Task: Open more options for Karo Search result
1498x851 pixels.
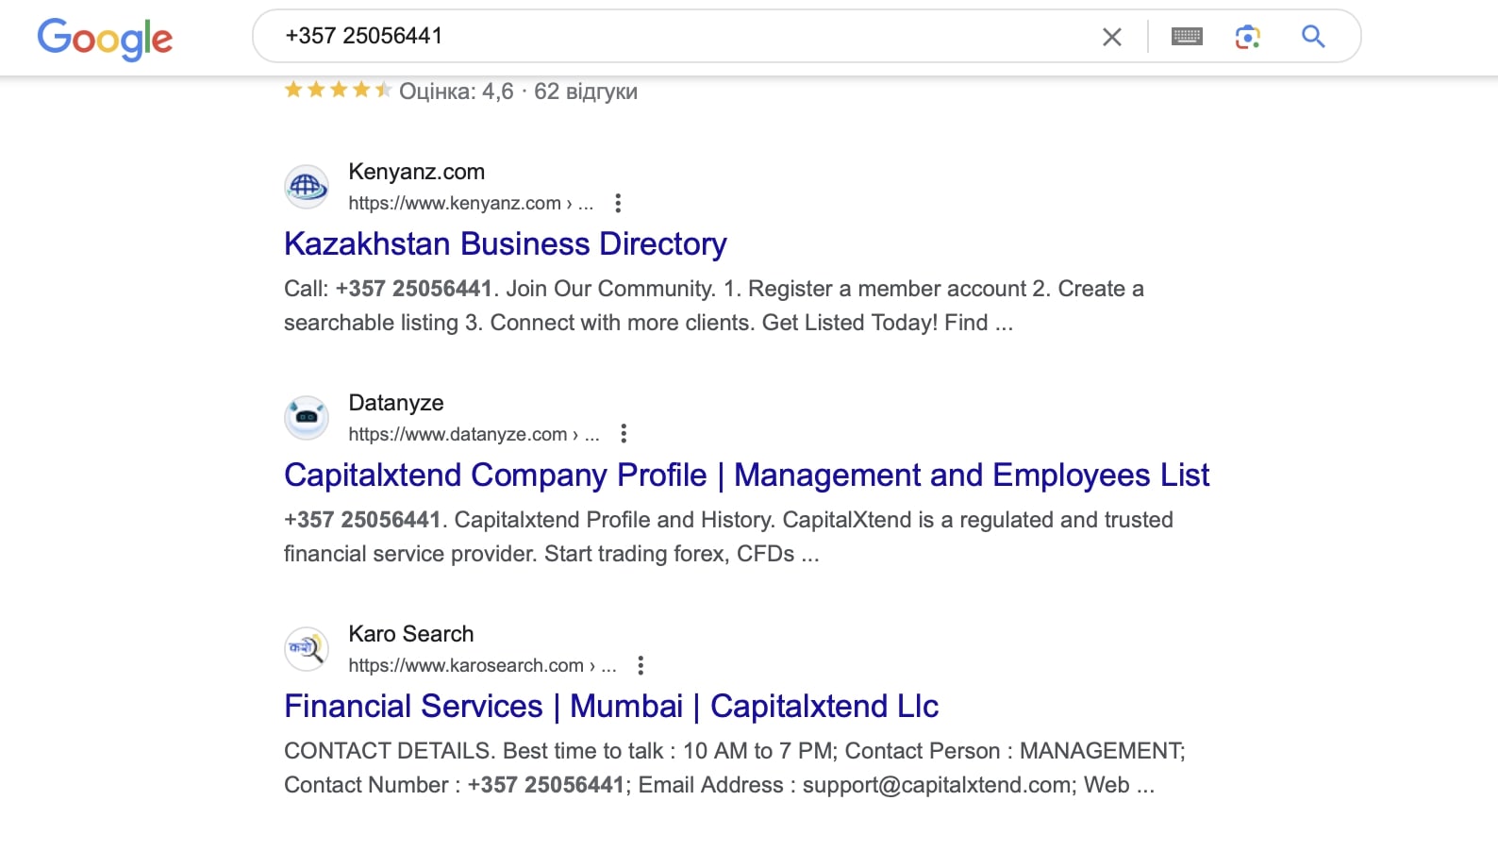Action: coord(641,665)
